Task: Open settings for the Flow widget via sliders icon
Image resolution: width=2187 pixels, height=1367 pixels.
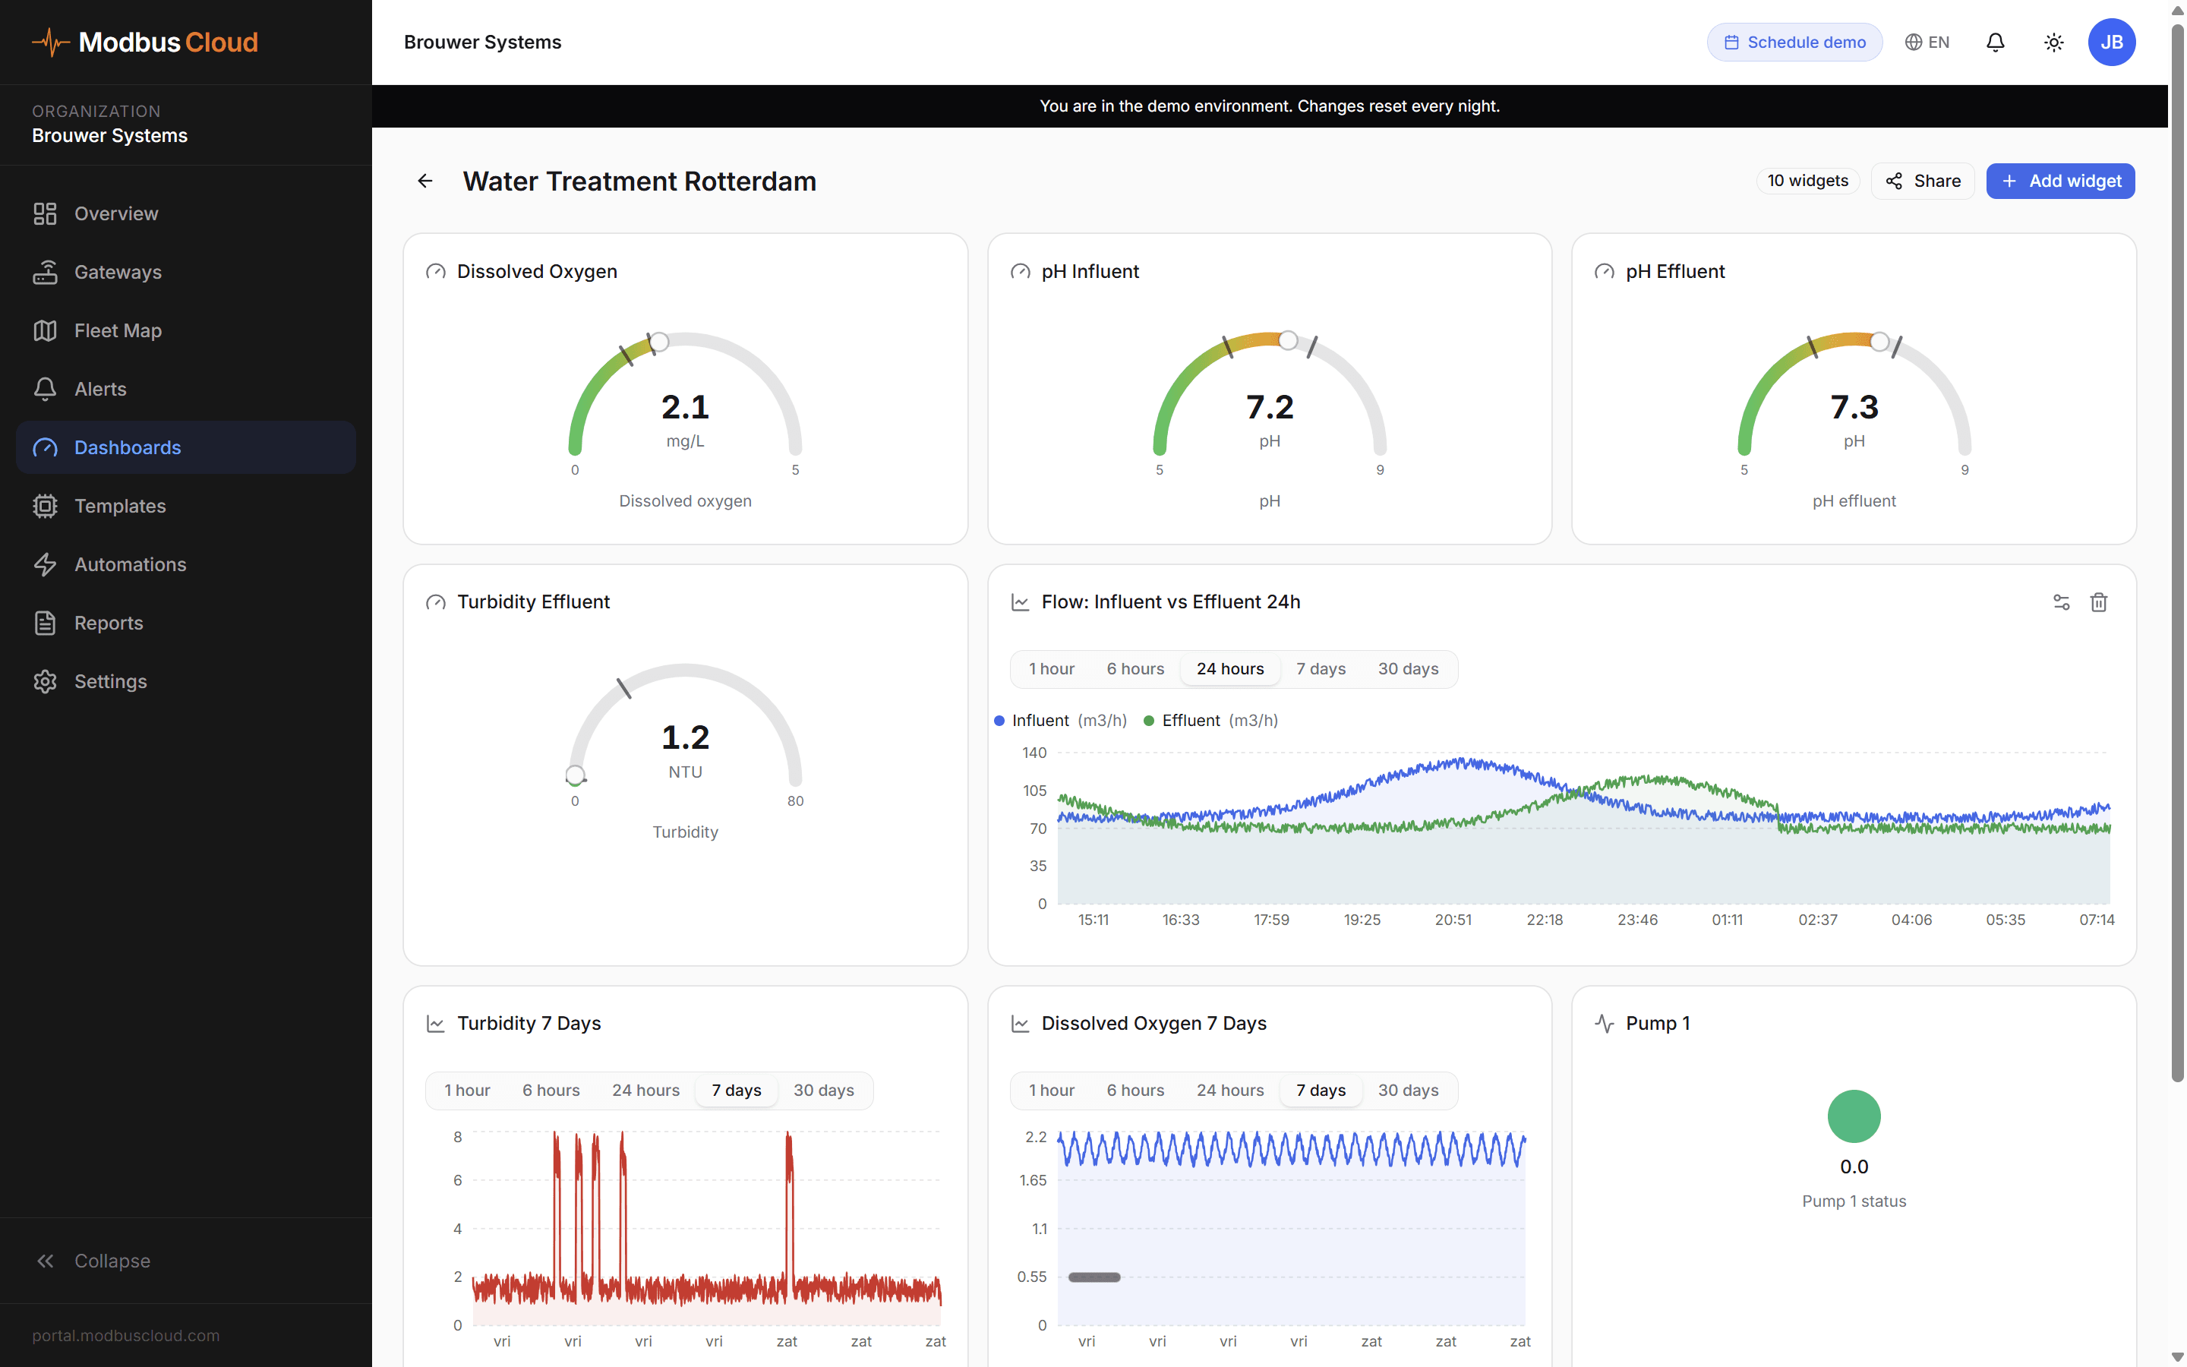Action: pyautogui.click(x=2062, y=602)
